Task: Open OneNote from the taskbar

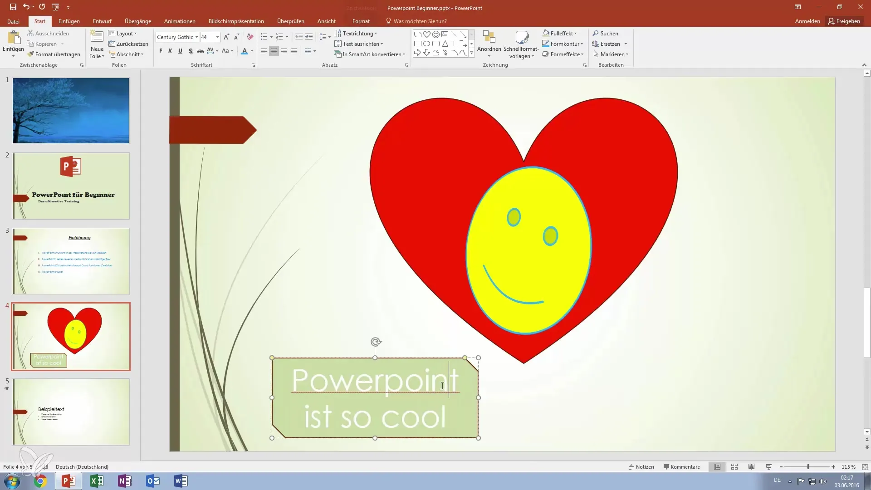Action: (x=125, y=481)
